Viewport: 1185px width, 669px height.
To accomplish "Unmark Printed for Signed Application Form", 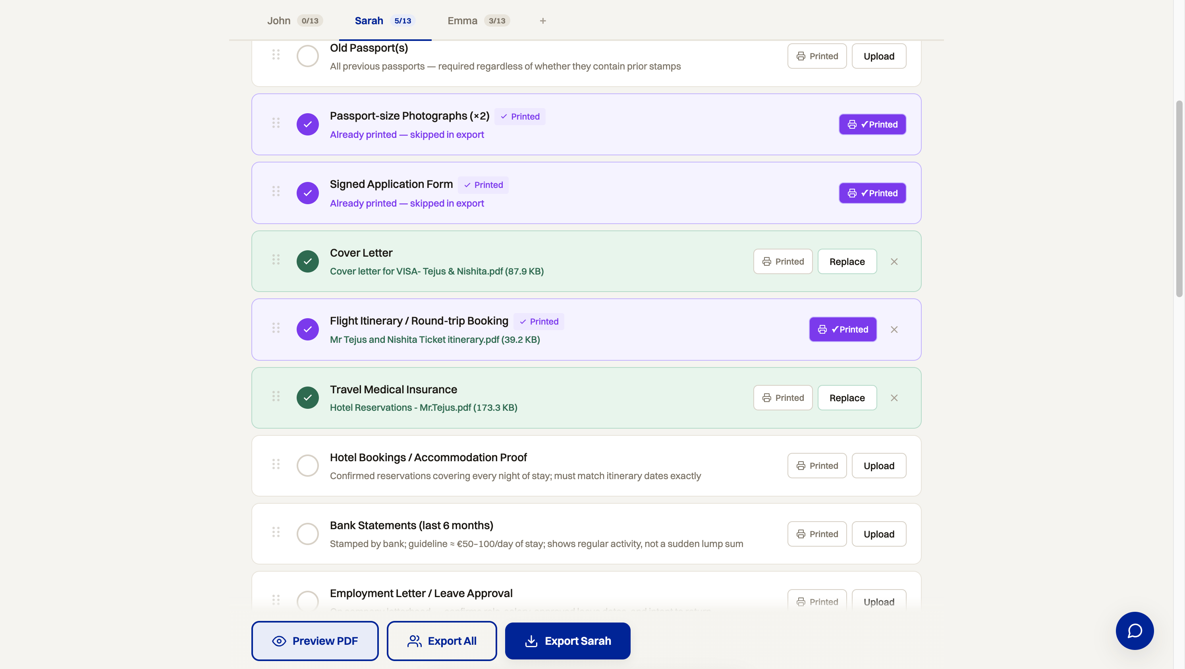I will tap(872, 193).
